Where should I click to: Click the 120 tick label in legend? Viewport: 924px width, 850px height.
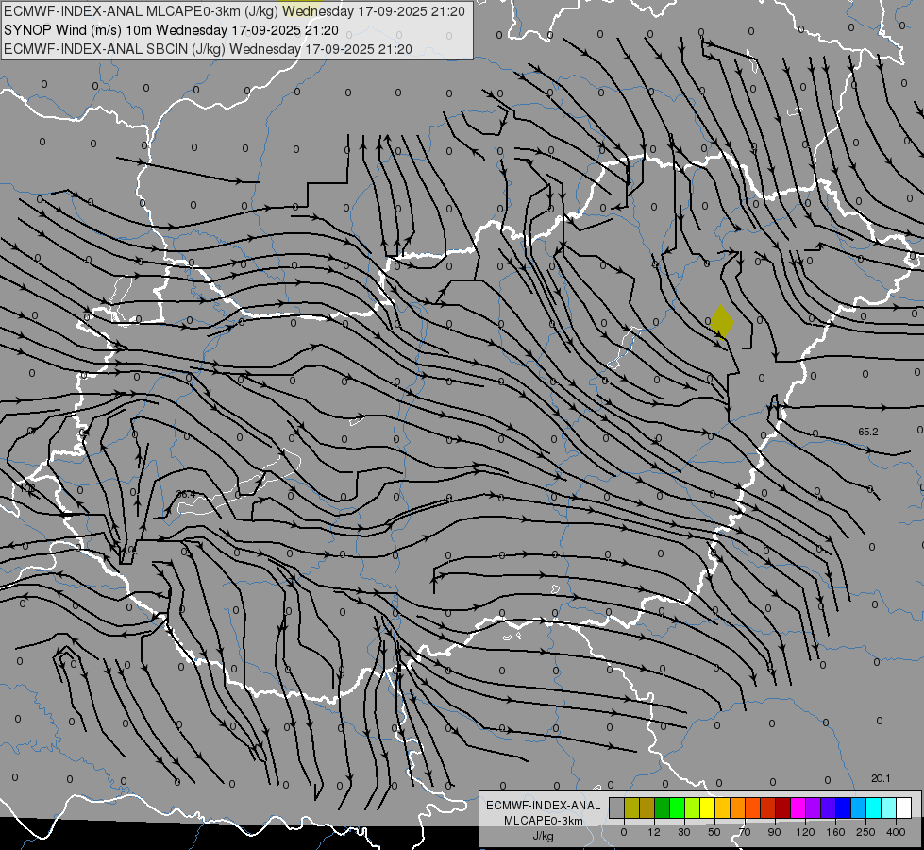805,832
